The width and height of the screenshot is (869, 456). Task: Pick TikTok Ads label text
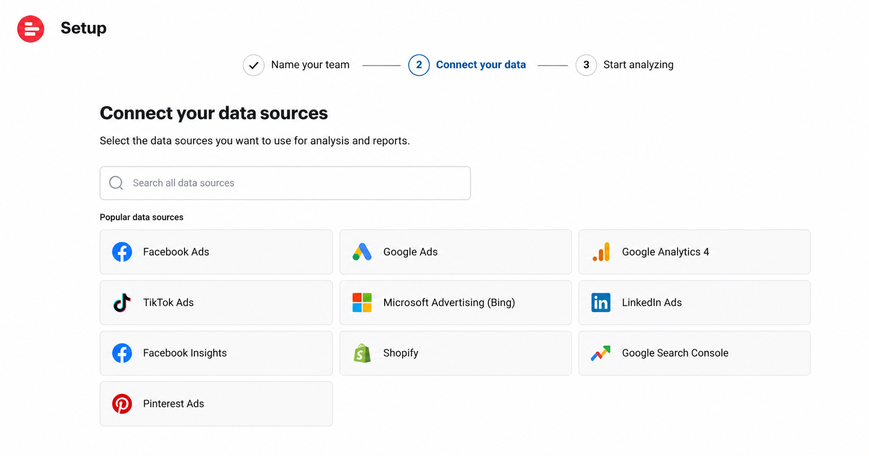168,302
